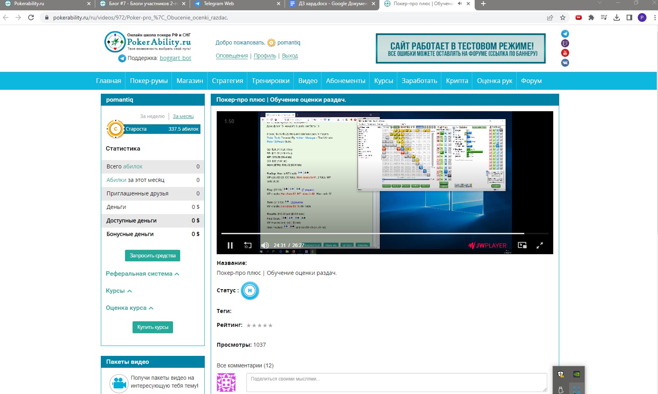
Task: Go back in browser history
Action: [6, 17]
